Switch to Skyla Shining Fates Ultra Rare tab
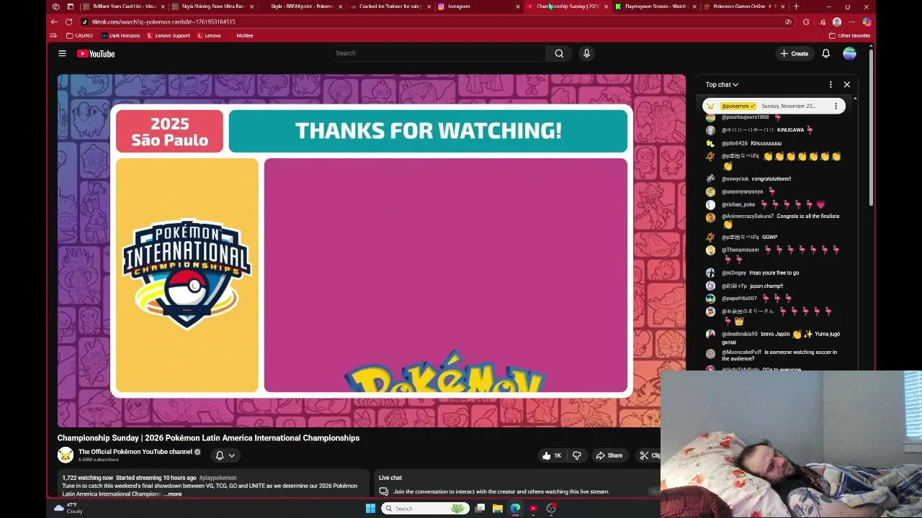This screenshot has height=518, width=922. (x=212, y=6)
